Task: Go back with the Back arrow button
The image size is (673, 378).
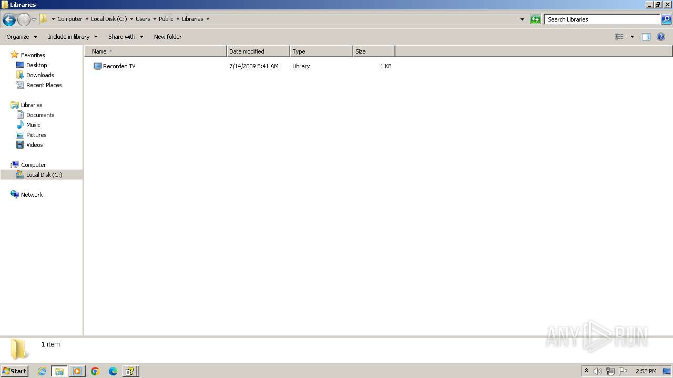Action: click(9, 20)
